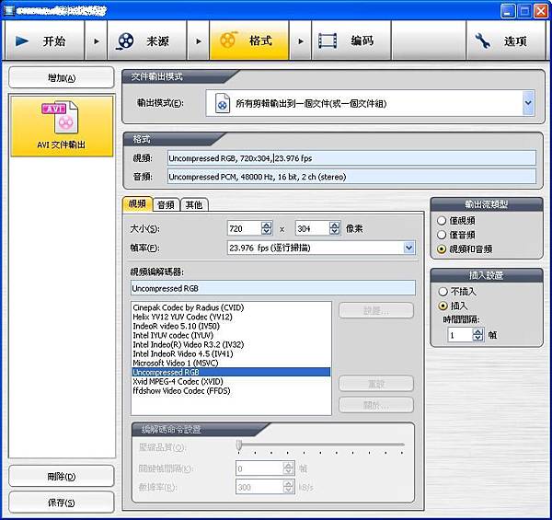The image size is (552, 520).
Task: Click the height field showing 304
Action: 313,228
